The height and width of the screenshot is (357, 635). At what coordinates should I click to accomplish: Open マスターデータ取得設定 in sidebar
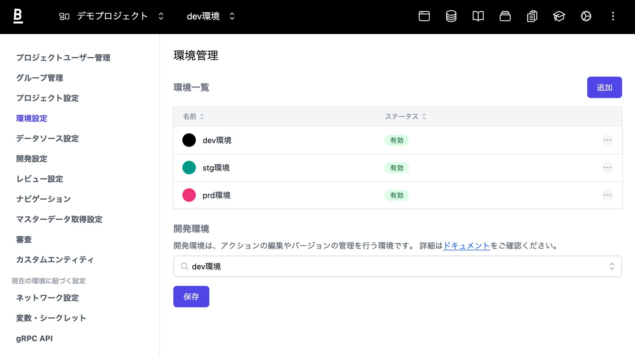point(59,220)
